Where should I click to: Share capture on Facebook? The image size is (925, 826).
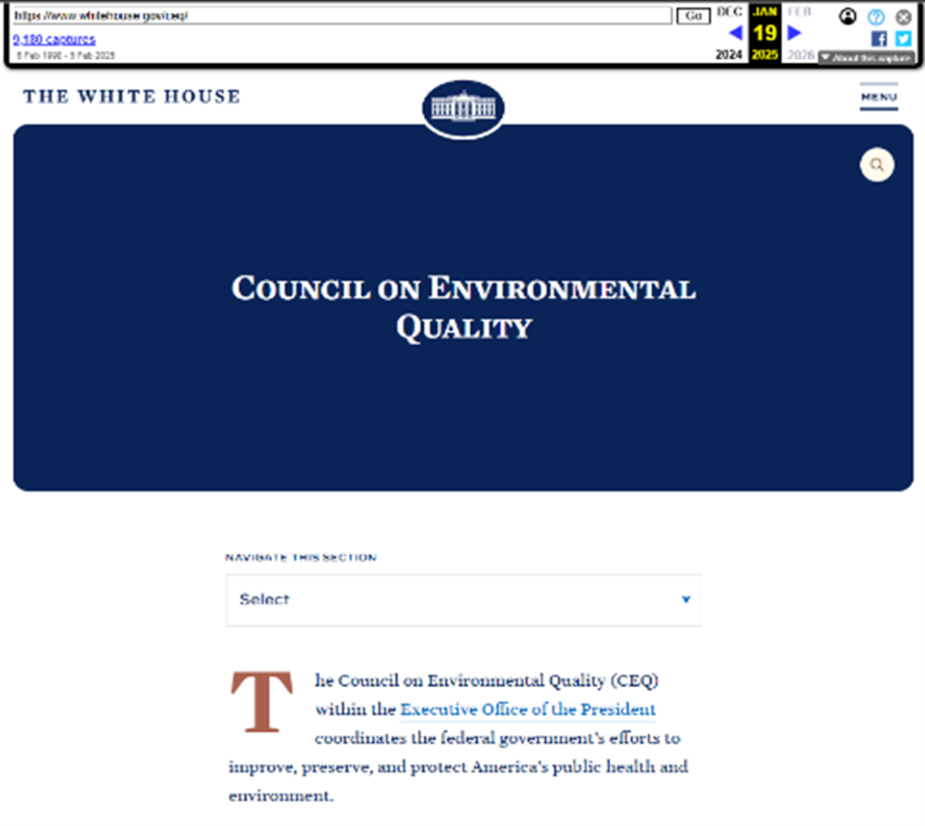coord(879,38)
